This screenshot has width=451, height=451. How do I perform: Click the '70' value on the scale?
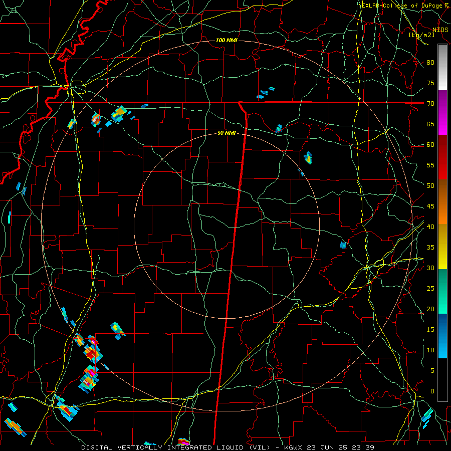(430, 104)
